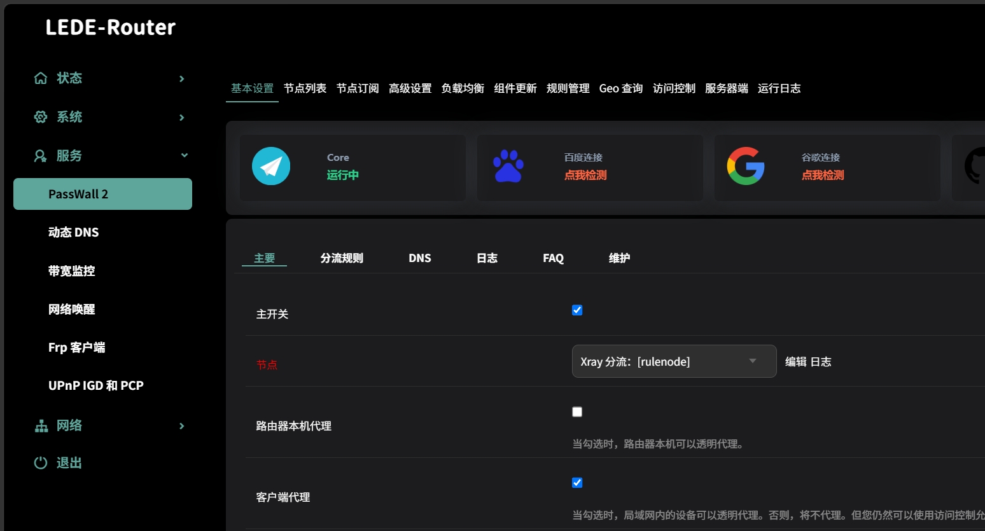Viewport: 985px width, 531px height.
Task: Open the FAQ sub-tab
Action: click(554, 258)
